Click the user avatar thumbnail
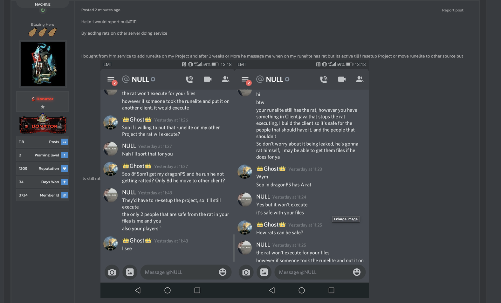 (43, 64)
